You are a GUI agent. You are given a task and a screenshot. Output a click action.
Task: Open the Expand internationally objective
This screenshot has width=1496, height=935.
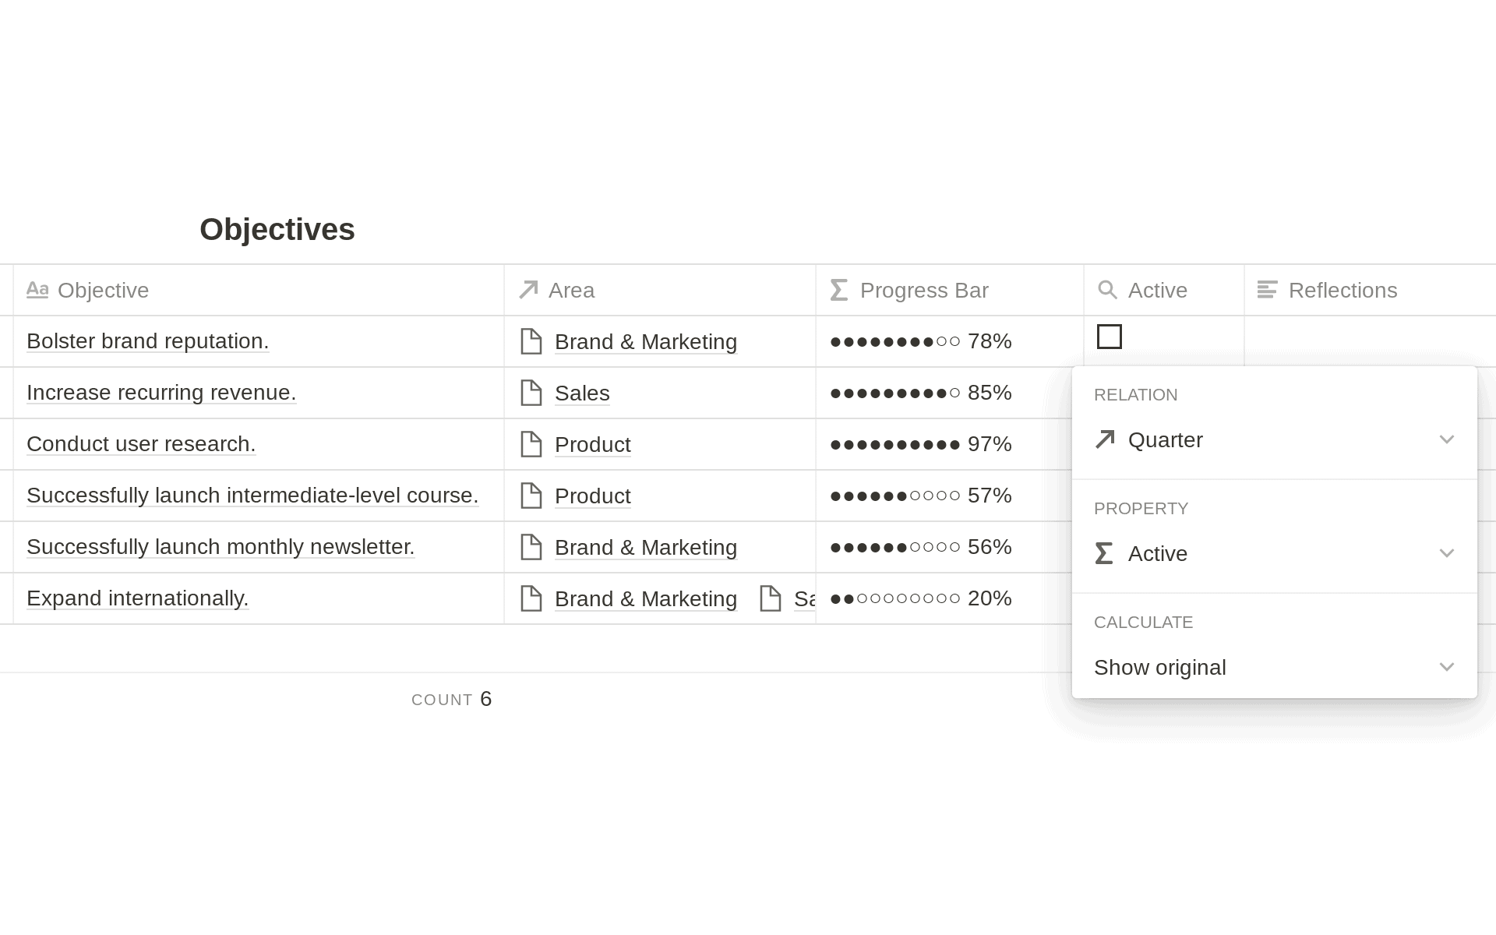pyautogui.click(x=137, y=598)
